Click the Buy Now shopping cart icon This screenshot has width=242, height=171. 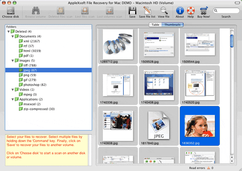[x=204, y=11]
